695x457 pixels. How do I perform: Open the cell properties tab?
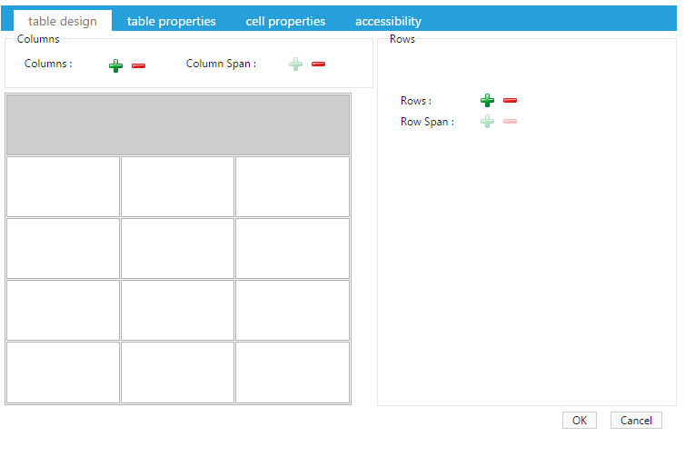[285, 21]
